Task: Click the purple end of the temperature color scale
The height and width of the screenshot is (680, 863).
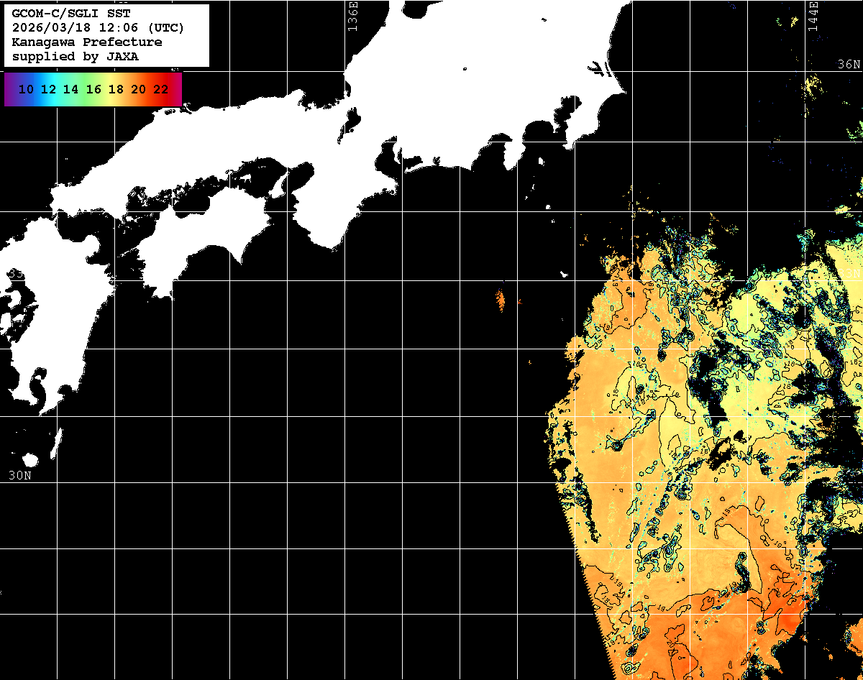Action: 10,89
